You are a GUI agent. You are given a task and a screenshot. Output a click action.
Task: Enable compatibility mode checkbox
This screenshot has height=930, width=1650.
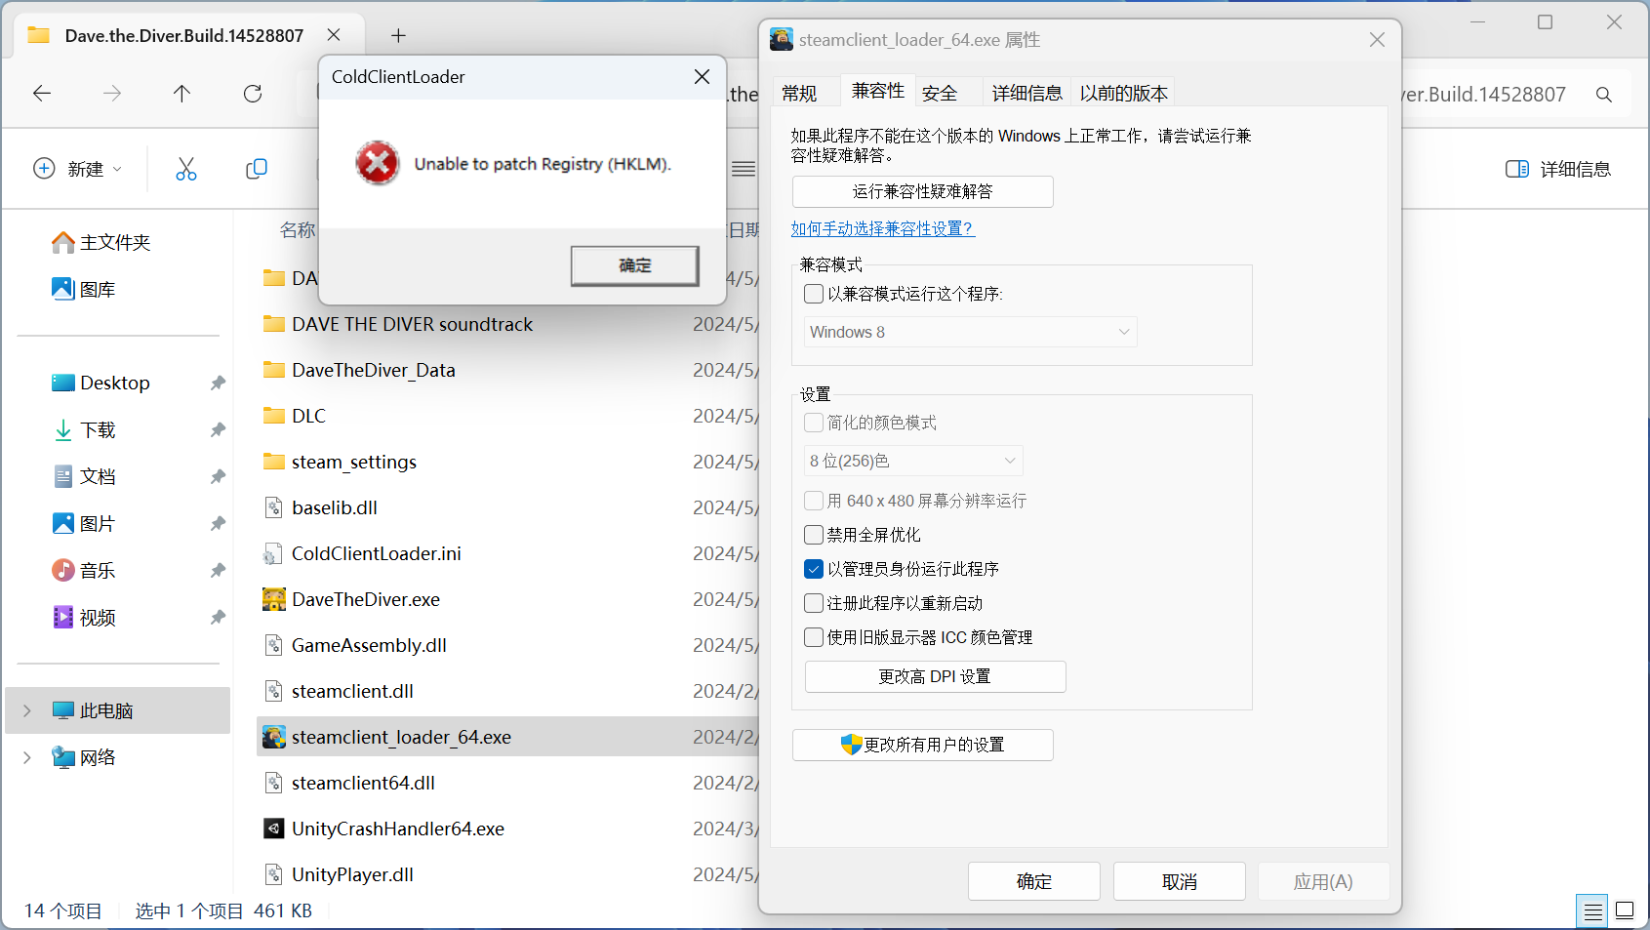click(x=814, y=294)
